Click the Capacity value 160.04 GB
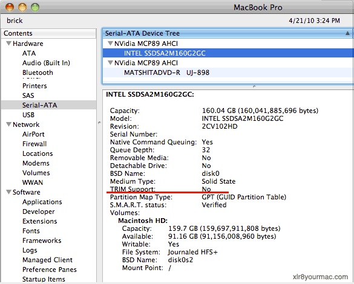 click(x=260, y=111)
